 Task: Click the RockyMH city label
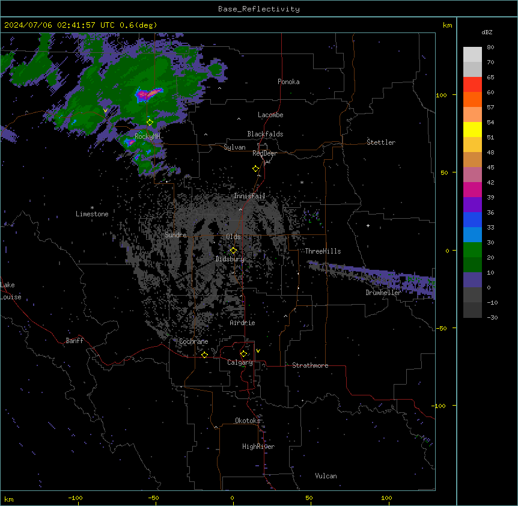pyautogui.click(x=147, y=136)
